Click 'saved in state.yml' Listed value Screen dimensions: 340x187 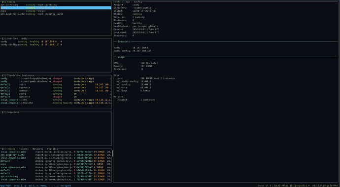[x=145, y=11]
